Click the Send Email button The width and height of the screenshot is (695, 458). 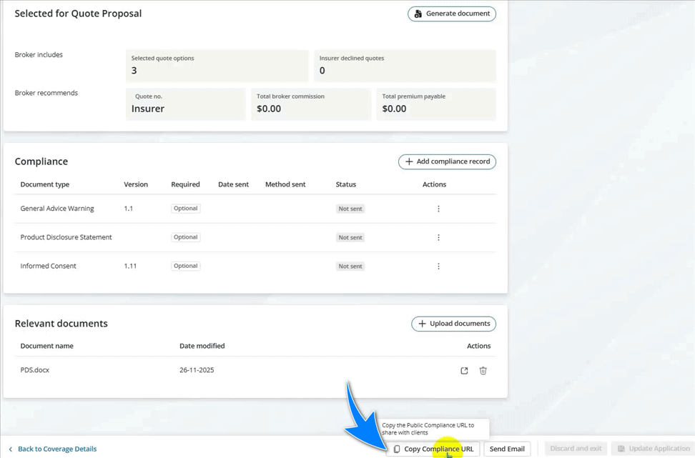coord(507,449)
